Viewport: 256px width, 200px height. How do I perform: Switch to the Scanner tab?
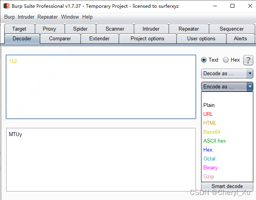click(115, 29)
